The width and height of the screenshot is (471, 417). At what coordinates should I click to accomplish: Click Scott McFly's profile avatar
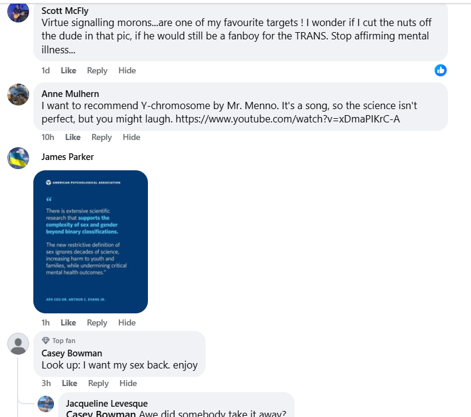[18, 12]
